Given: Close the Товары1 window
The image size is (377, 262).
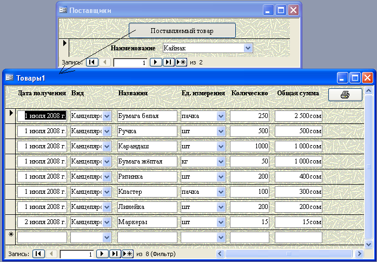Looking at the screenshot, I should coord(367,78).
